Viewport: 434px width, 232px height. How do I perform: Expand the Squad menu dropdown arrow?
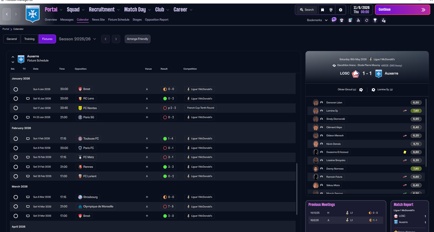[x=83, y=10]
